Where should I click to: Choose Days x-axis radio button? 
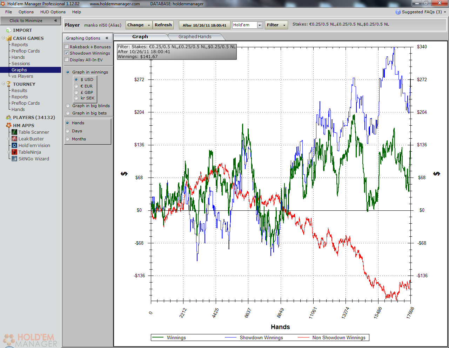click(x=67, y=131)
